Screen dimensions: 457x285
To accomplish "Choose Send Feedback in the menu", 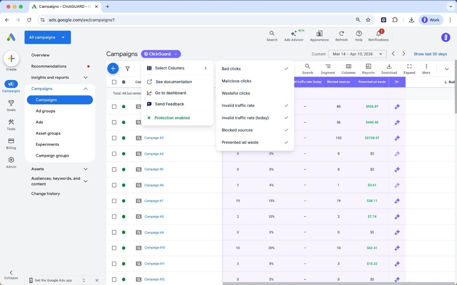I will 177,104.
